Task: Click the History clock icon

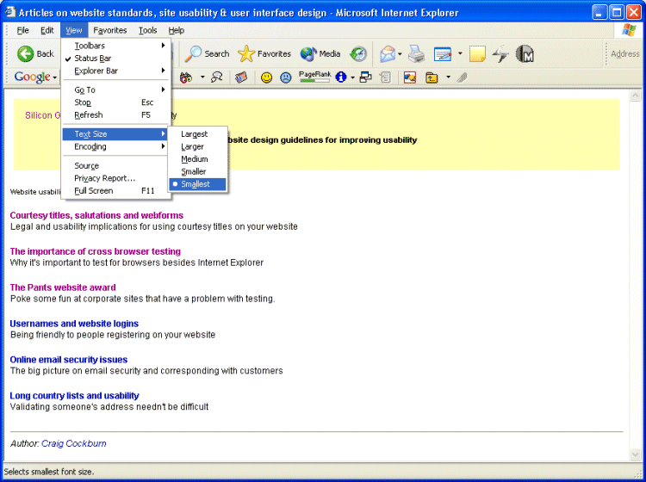Action: pos(358,54)
